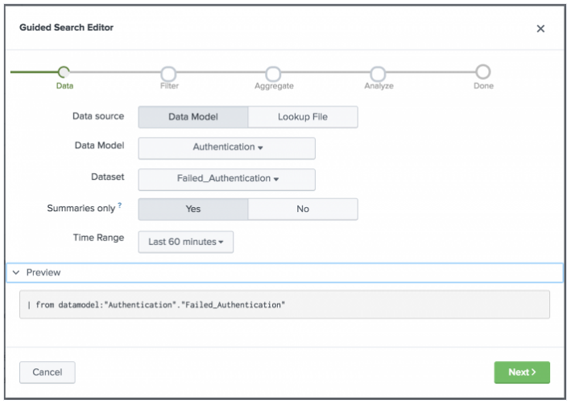Select the Aggregate step circle
571x403 pixels.
pyautogui.click(x=273, y=73)
